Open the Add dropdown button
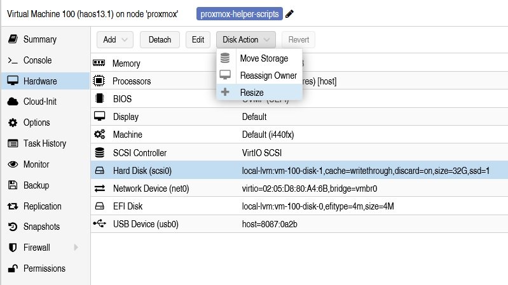 click(x=115, y=39)
